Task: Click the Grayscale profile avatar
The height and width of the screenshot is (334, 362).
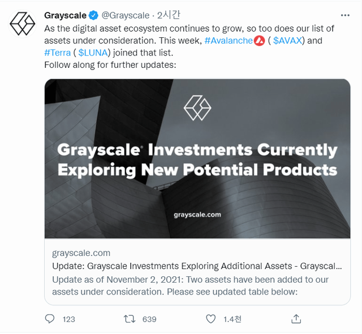Action: pyautogui.click(x=23, y=23)
